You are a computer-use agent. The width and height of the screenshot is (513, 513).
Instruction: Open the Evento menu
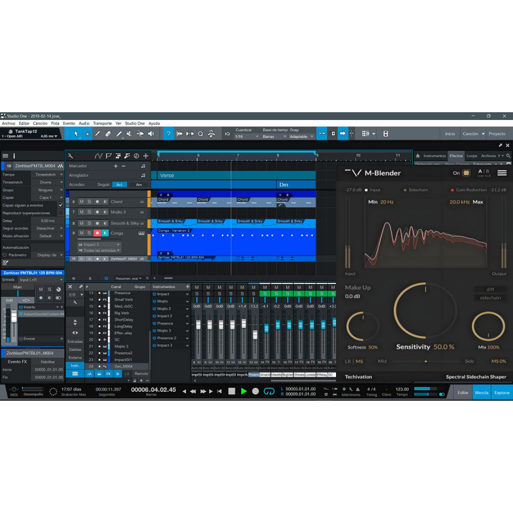pos(69,123)
